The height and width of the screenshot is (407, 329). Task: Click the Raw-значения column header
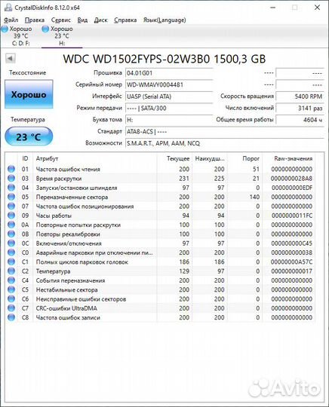(288, 158)
